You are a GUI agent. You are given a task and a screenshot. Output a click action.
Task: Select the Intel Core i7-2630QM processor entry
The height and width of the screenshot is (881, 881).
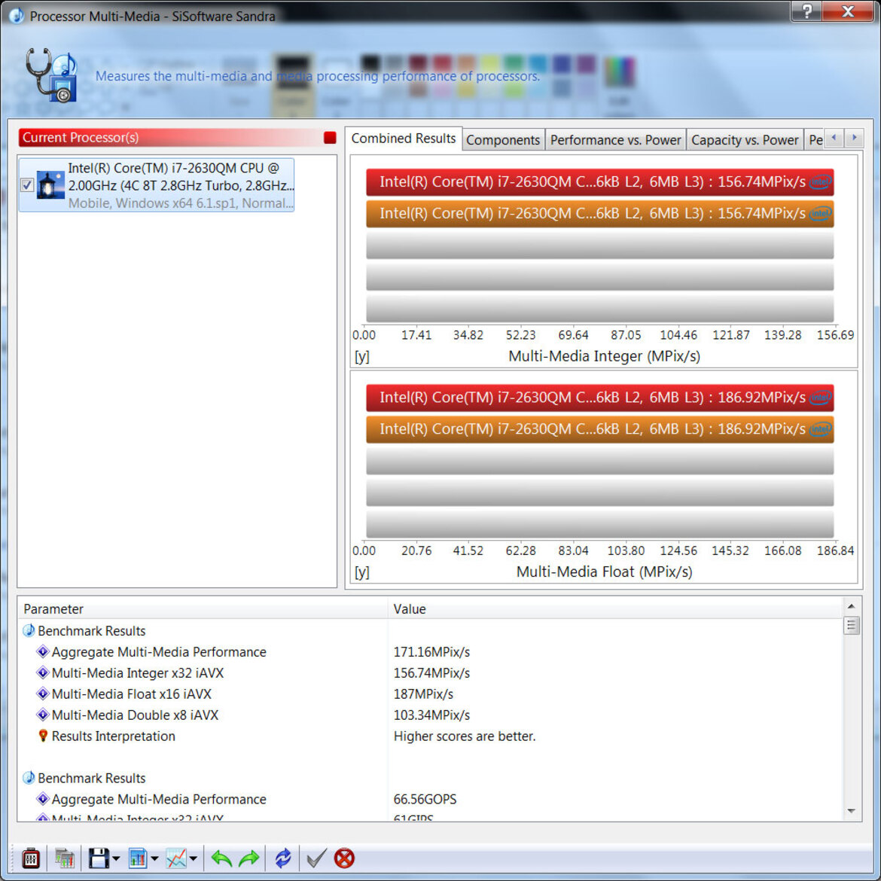pos(157,184)
